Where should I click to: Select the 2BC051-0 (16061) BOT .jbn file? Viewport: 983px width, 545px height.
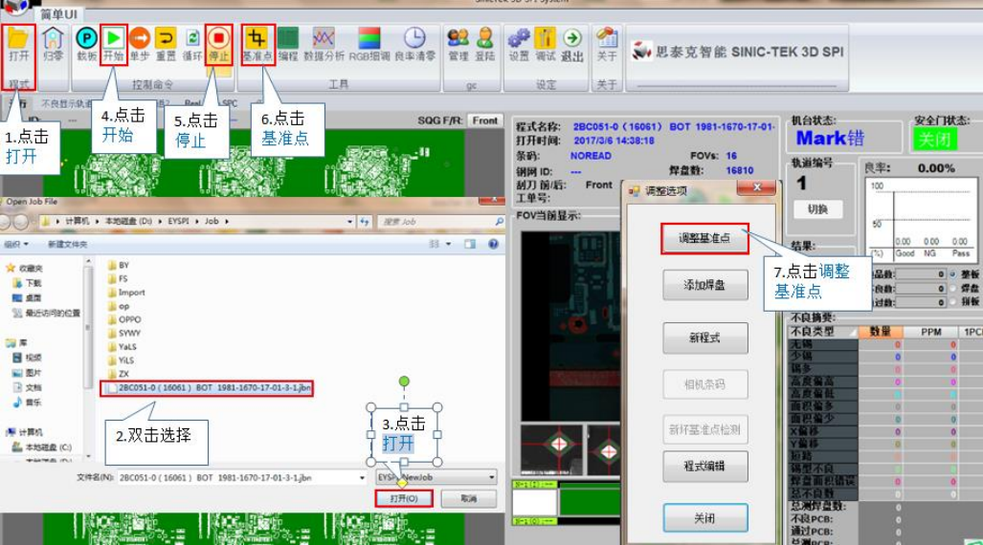207,388
